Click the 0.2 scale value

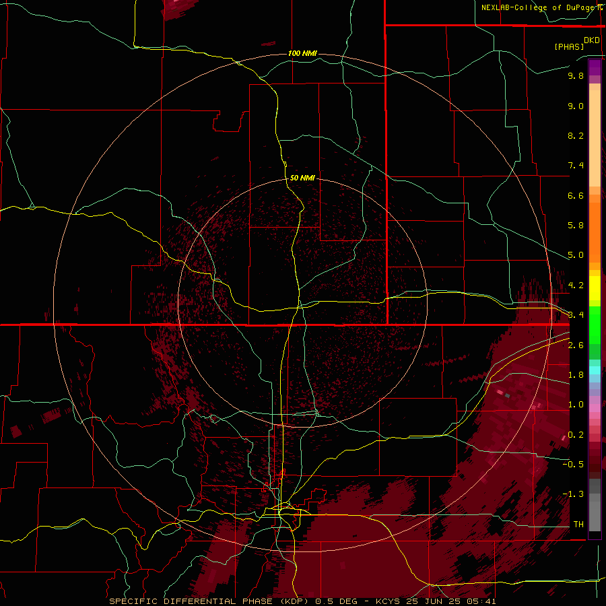click(x=576, y=434)
